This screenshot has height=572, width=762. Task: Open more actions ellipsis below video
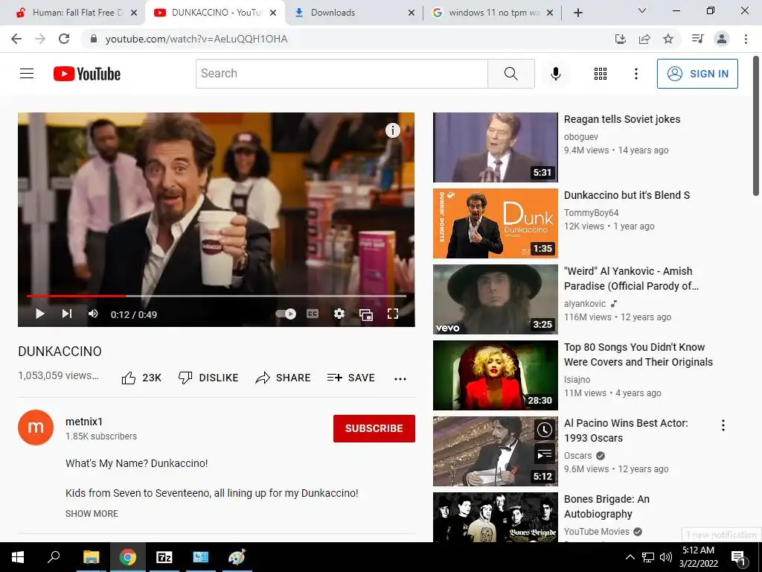[400, 378]
